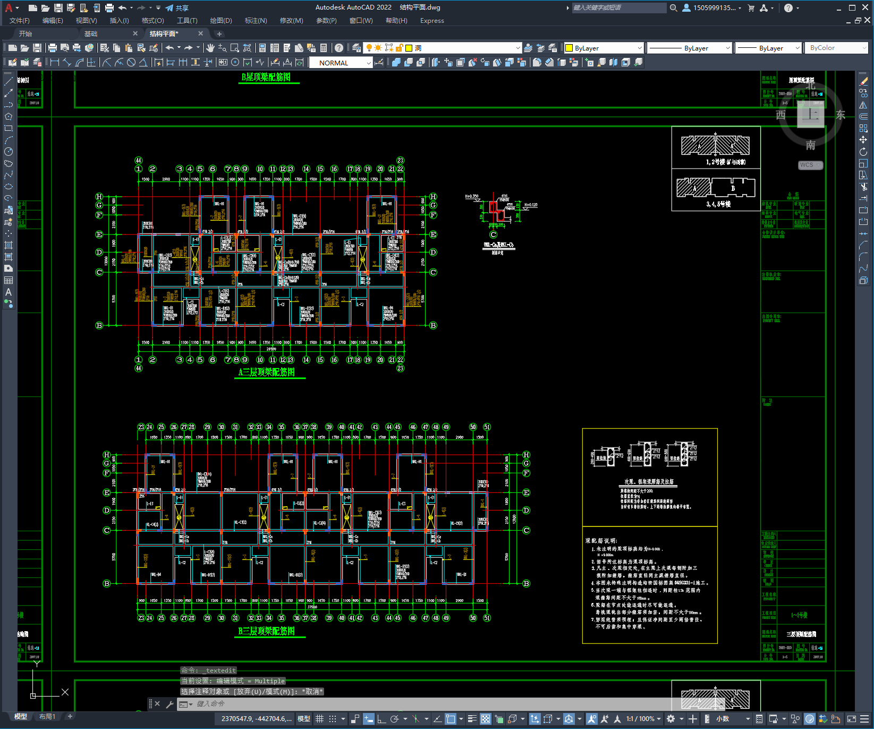
Task: Select the Arc length dimension tool
Action: [x=80, y=63]
